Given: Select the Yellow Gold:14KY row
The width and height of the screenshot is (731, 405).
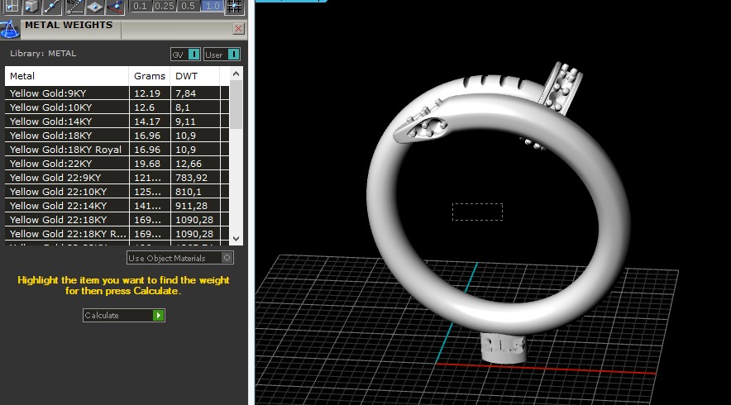Looking at the screenshot, I should [x=117, y=121].
